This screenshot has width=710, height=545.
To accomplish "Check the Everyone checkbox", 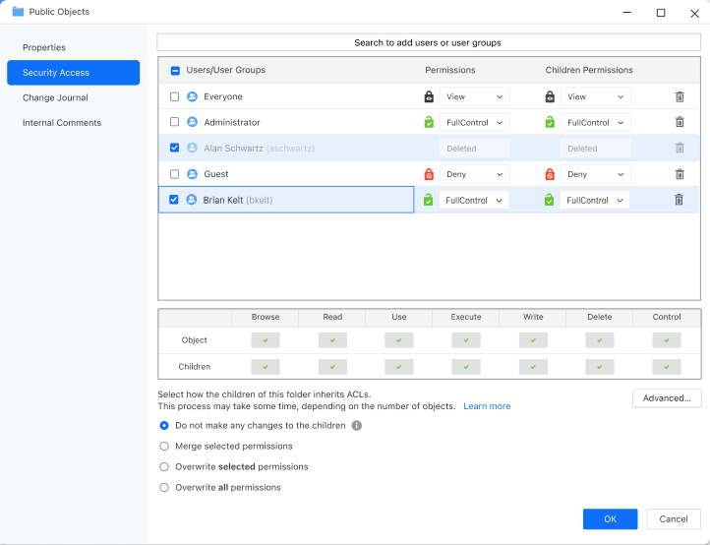I will [x=174, y=96].
